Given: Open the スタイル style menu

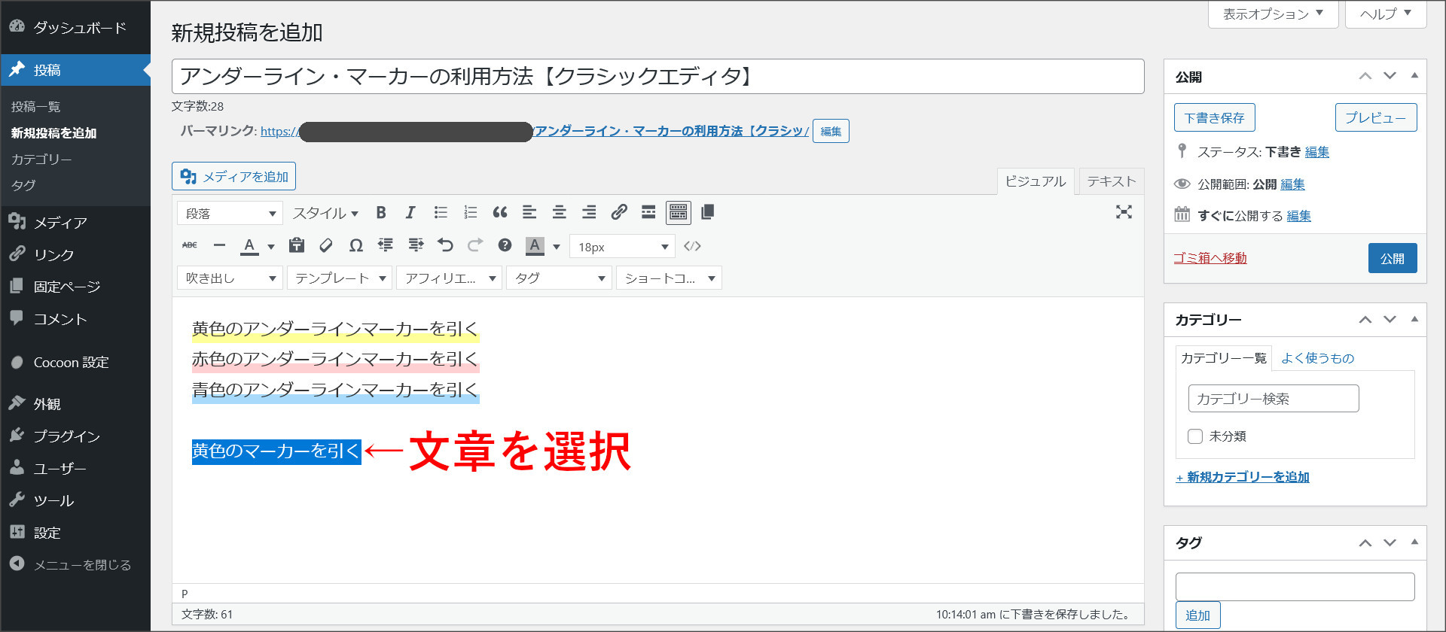Looking at the screenshot, I should 325,214.
